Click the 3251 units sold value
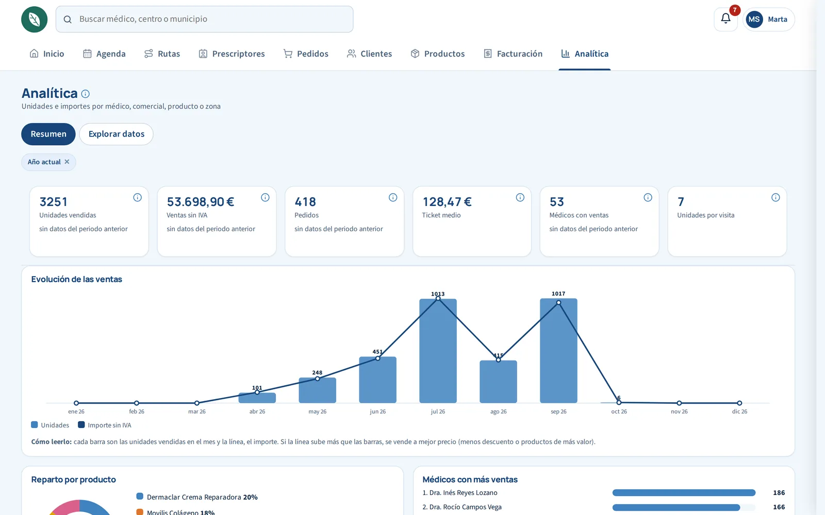 click(54, 202)
